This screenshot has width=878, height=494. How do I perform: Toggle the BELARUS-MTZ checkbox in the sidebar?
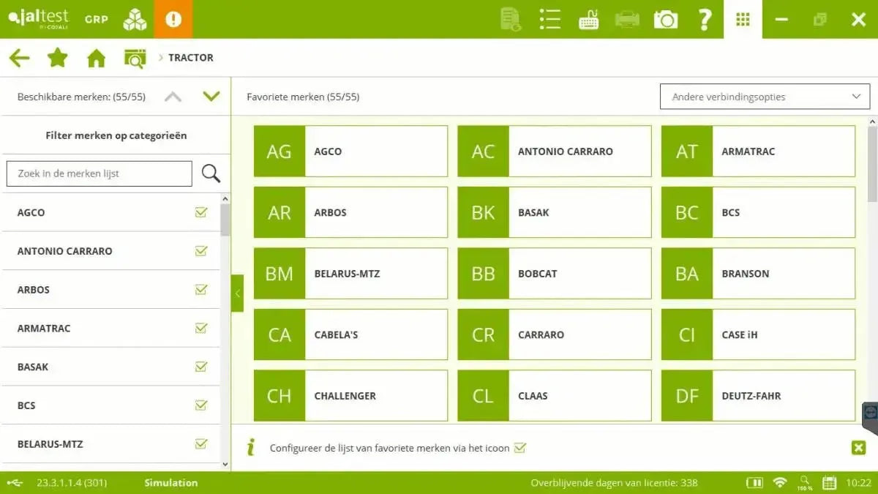coord(200,444)
